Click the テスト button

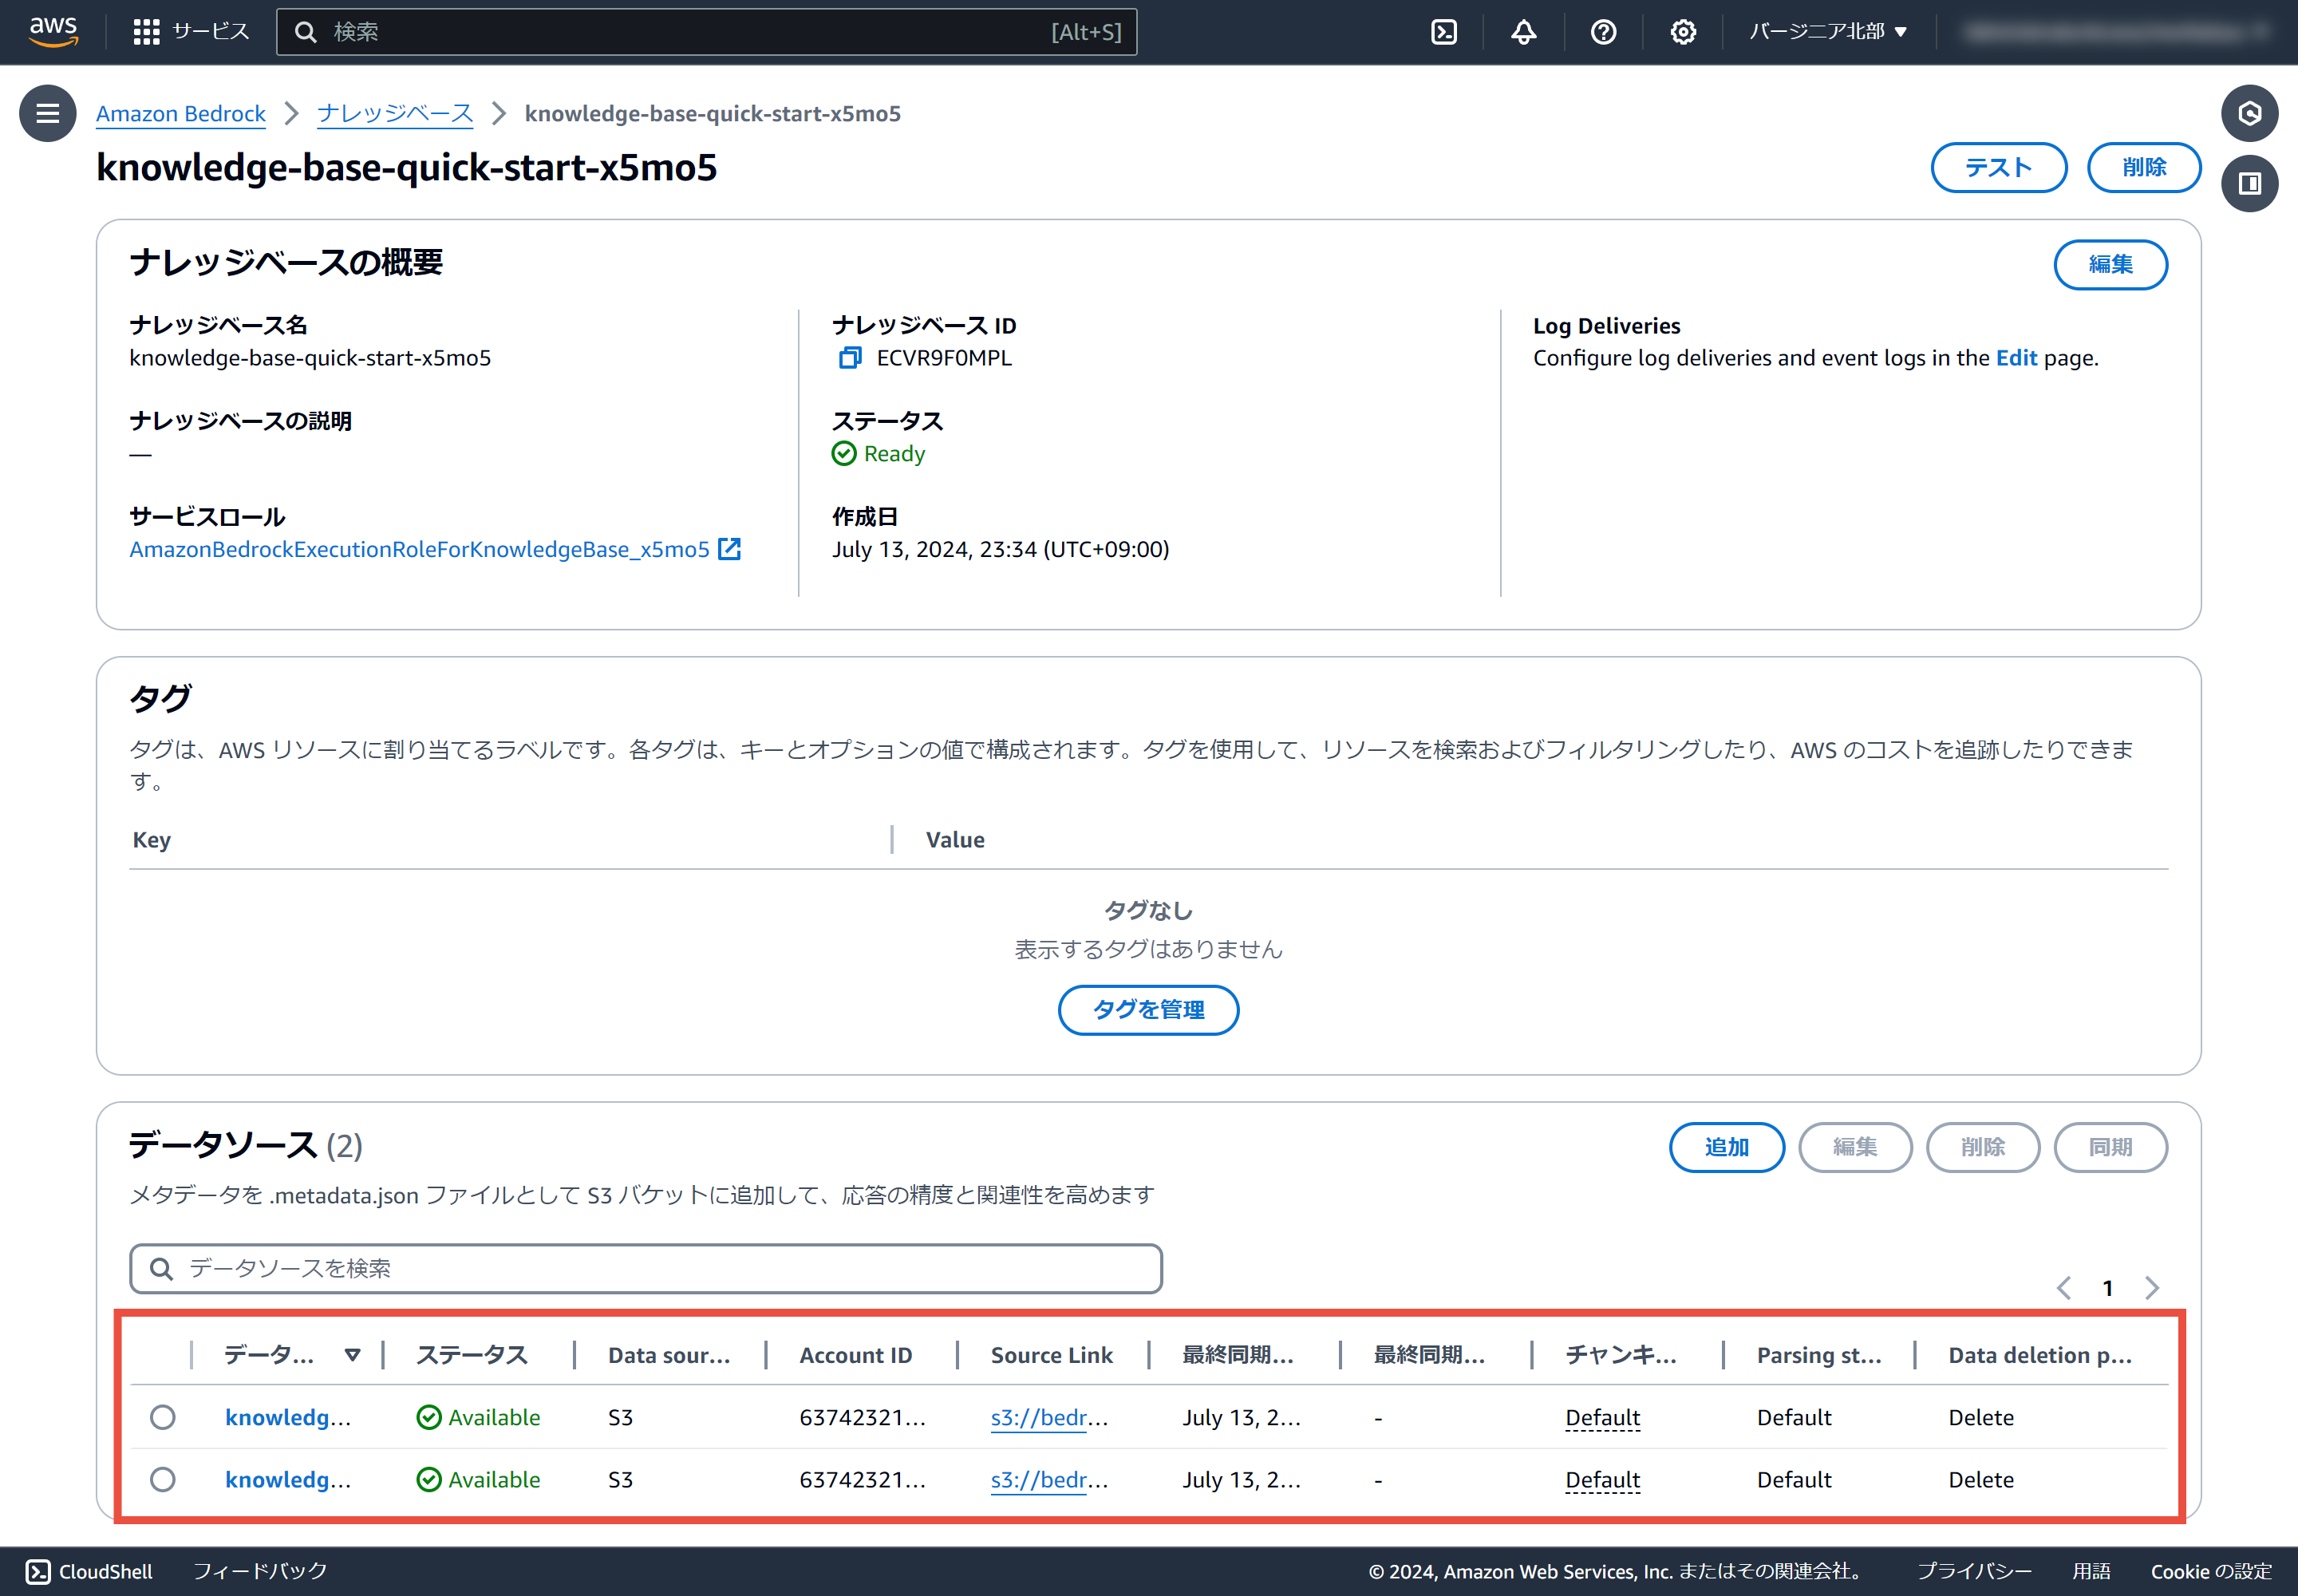pyautogui.click(x=1997, y=167)
